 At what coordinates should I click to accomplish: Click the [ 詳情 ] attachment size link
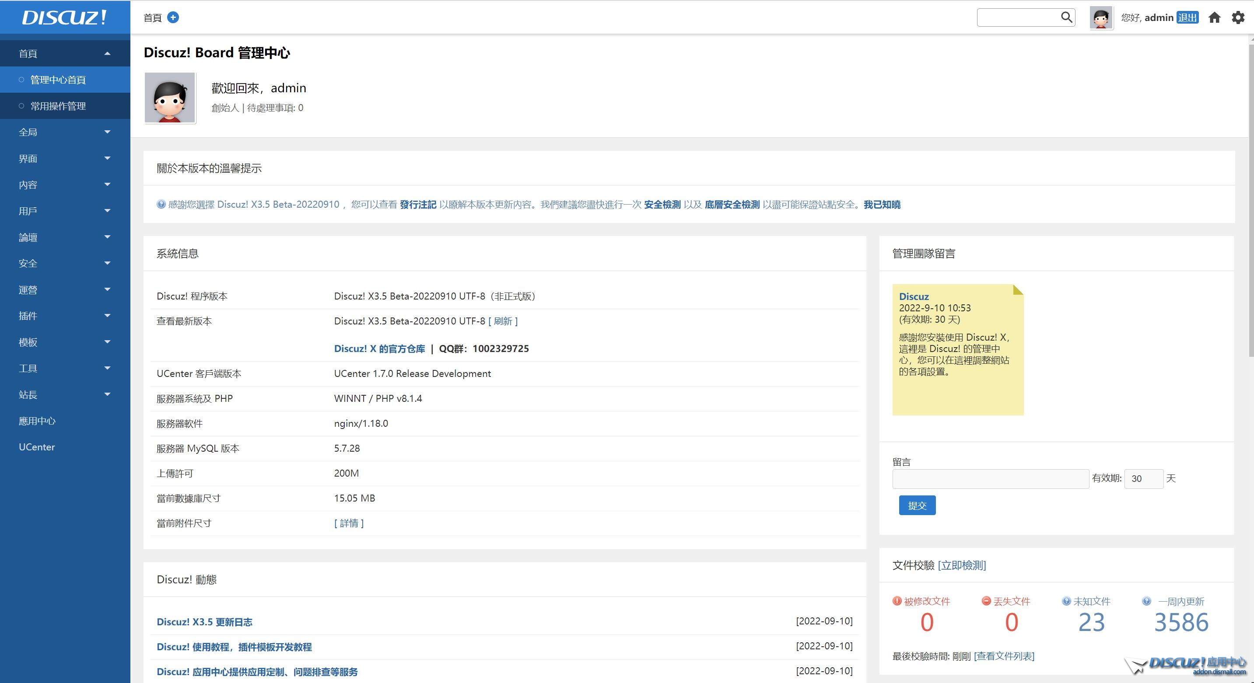349,523
